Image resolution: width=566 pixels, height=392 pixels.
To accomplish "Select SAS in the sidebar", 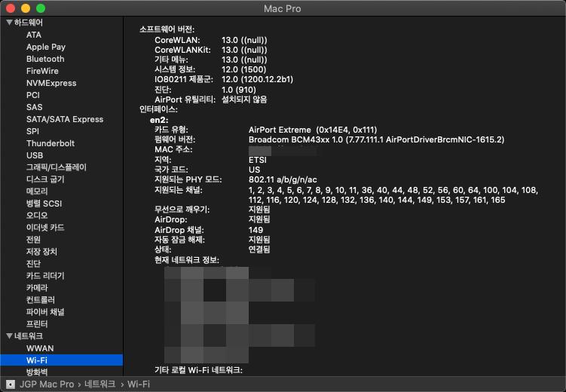I will [35, 107].
